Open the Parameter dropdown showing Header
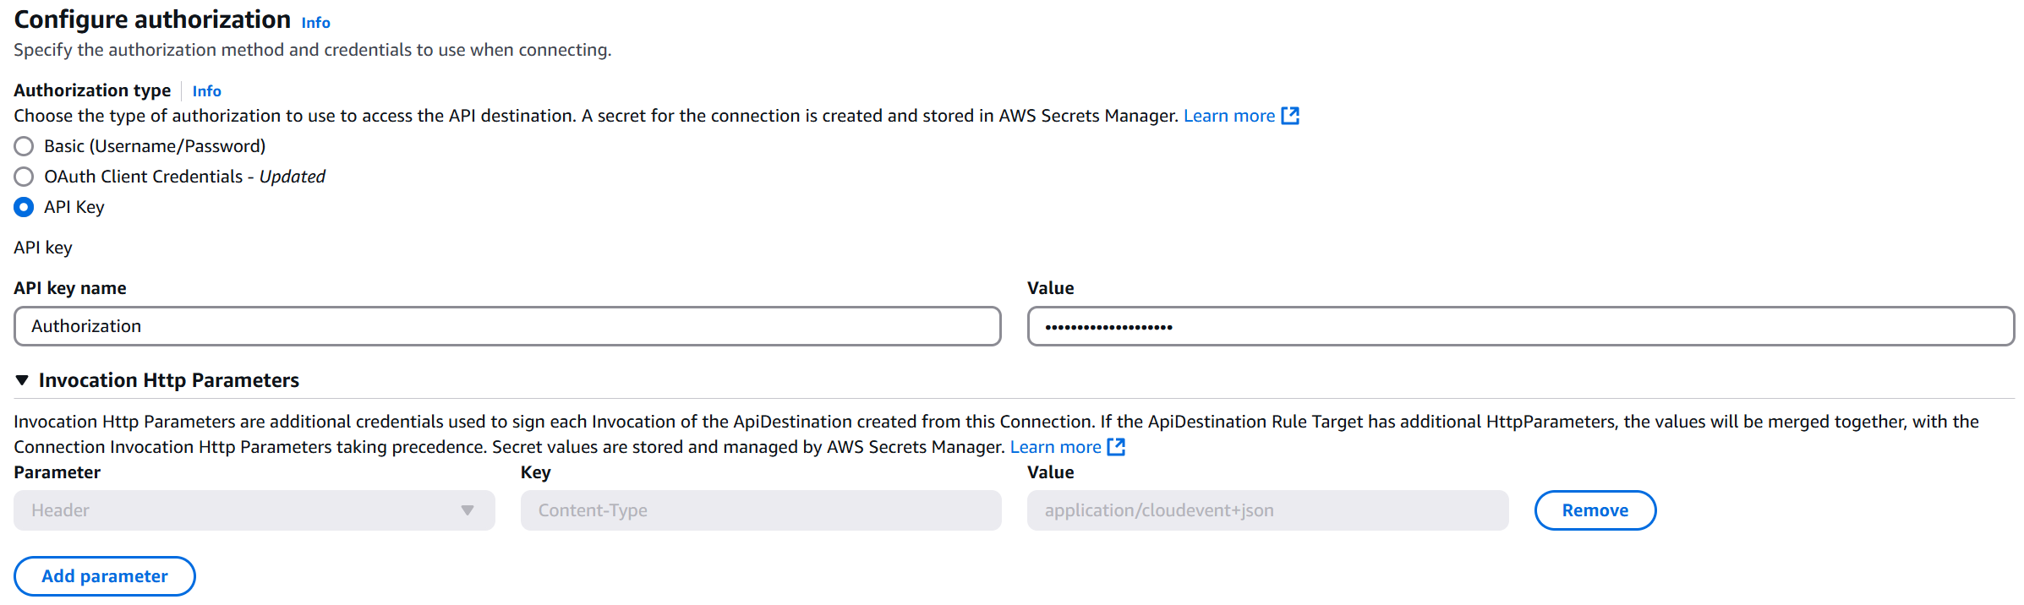Image resolution: width=2024 pixels, height=605 pixels. [x=254, y=510]
